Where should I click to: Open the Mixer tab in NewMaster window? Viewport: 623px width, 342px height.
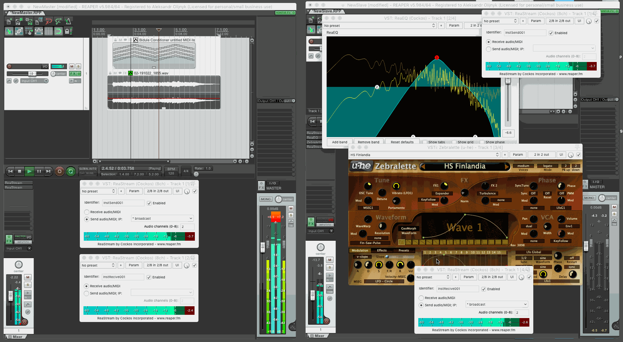15,337
